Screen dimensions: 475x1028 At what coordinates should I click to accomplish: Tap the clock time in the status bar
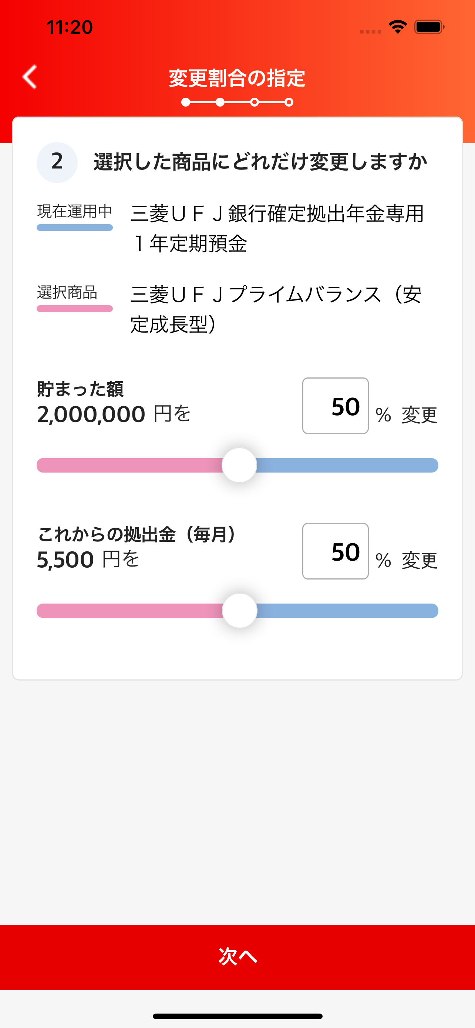click(70, 27)
